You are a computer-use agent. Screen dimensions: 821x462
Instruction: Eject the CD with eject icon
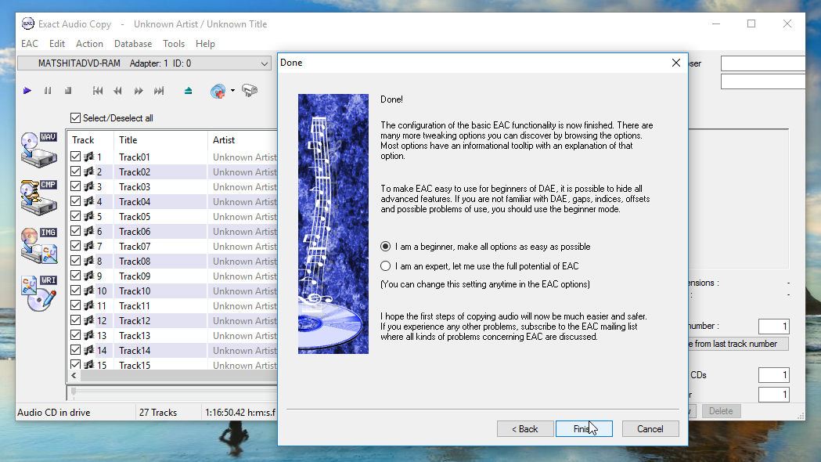(x=189, y=91)
